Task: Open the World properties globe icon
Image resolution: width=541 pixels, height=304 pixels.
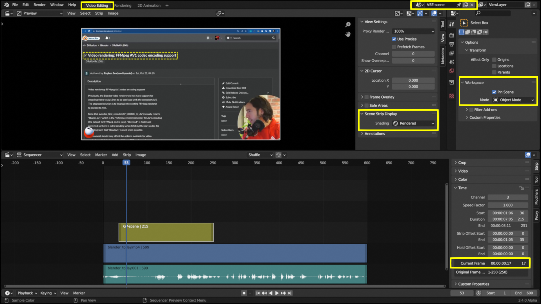Action: click(452, 71)
